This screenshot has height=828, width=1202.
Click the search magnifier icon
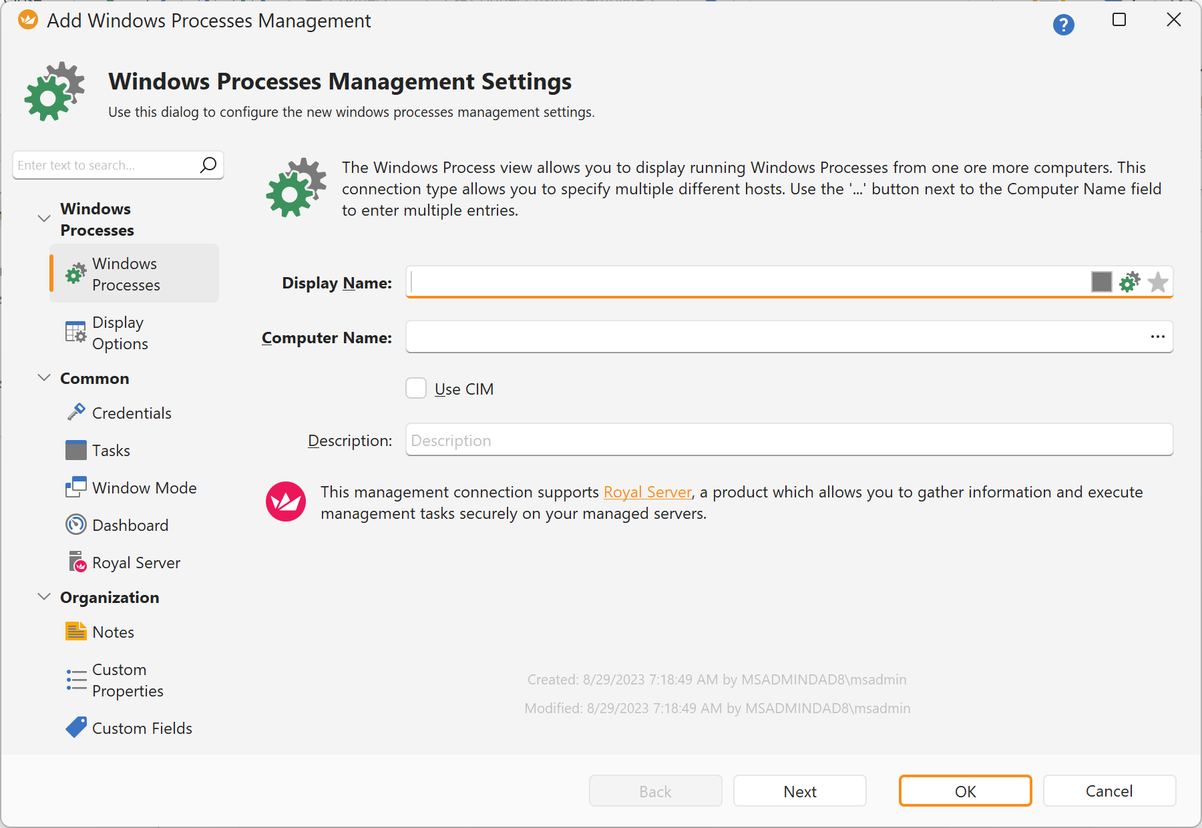point(208,164)
